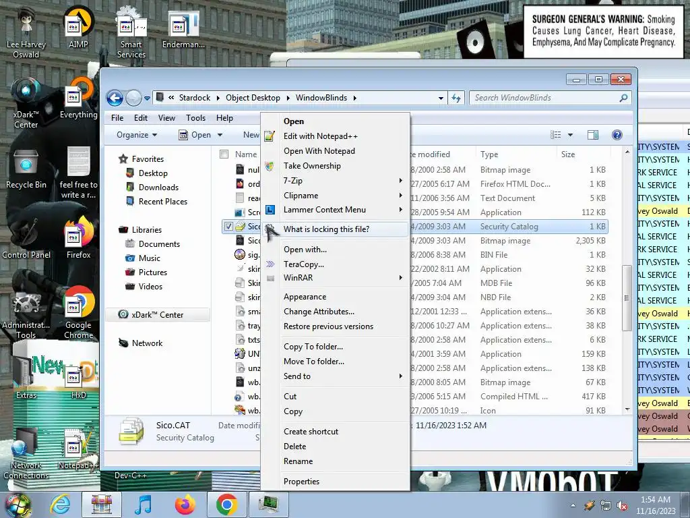Choose 'What is locking this file?'
The width and height of the screenshot is (690, 518).
tap(336, 229)
